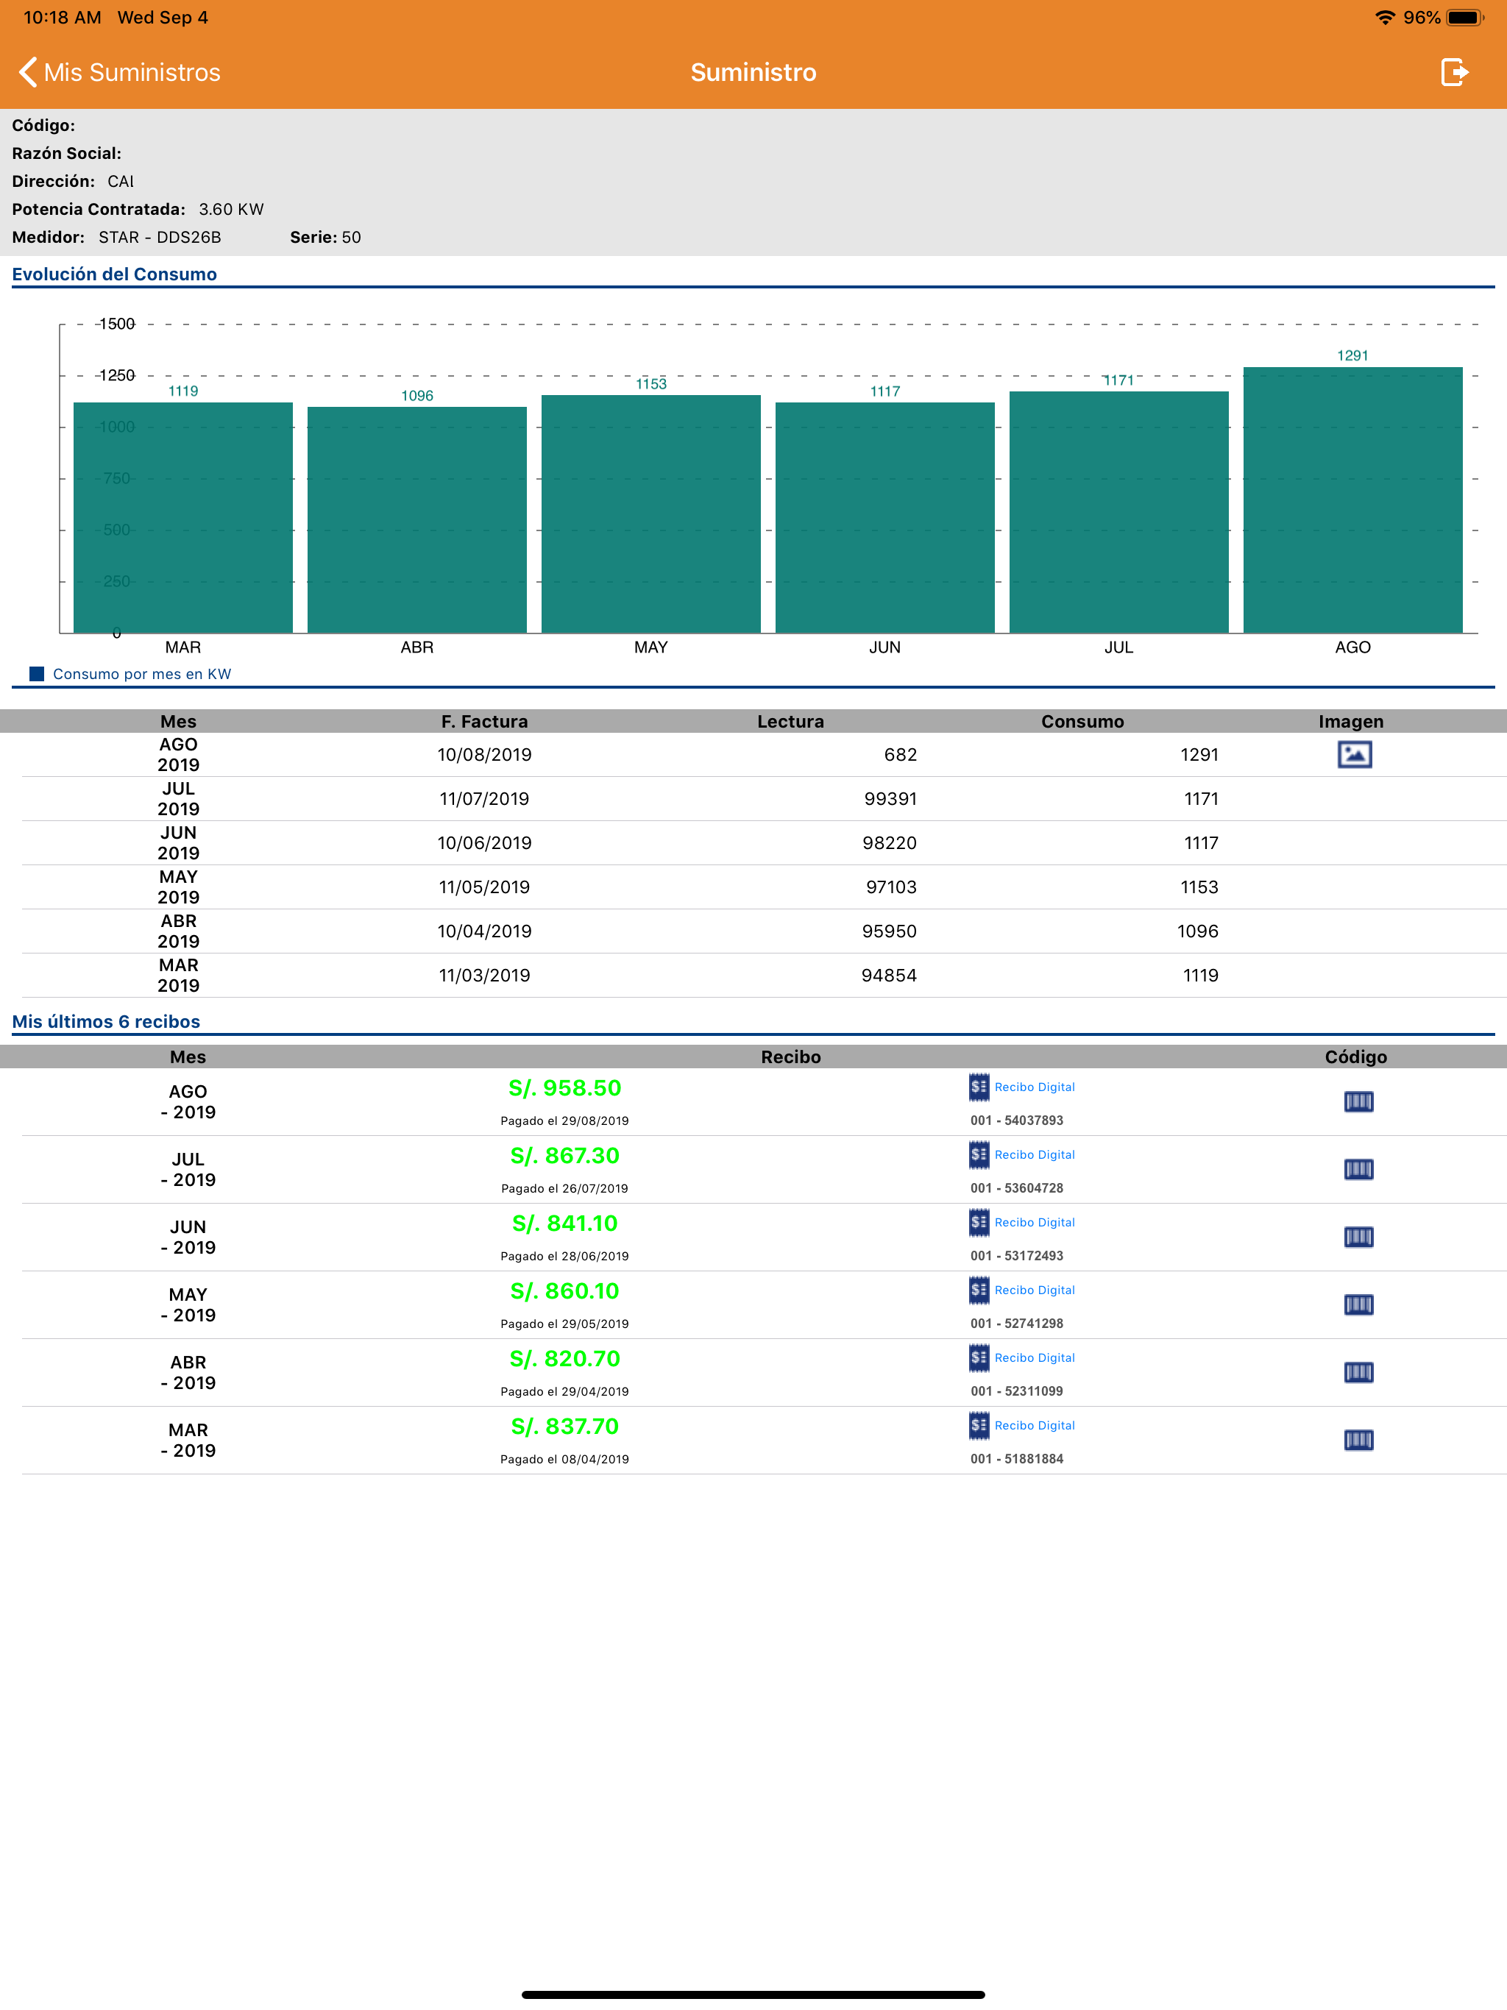The width and height of the screenshot is (1507, 2010).
Task: Open barcode icon for MAR 2019 receipt
Action: [1358, 1439]
